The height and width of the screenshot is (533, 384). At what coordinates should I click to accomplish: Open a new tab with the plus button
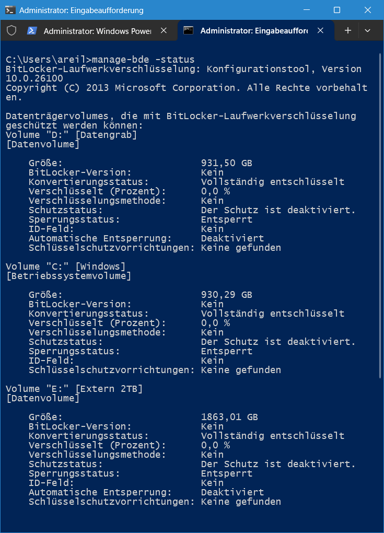(347, 31)
